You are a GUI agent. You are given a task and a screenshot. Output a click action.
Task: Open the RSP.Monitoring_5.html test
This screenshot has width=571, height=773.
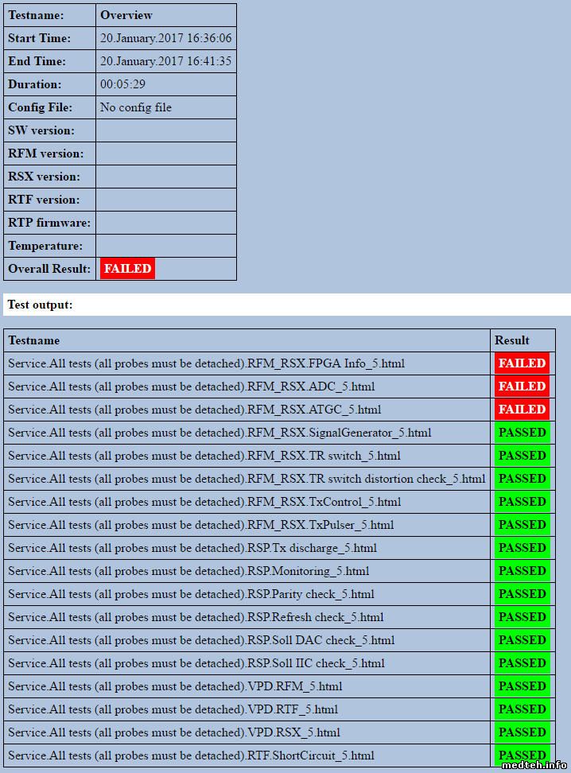pyautogui.click(x=188, y=571)
